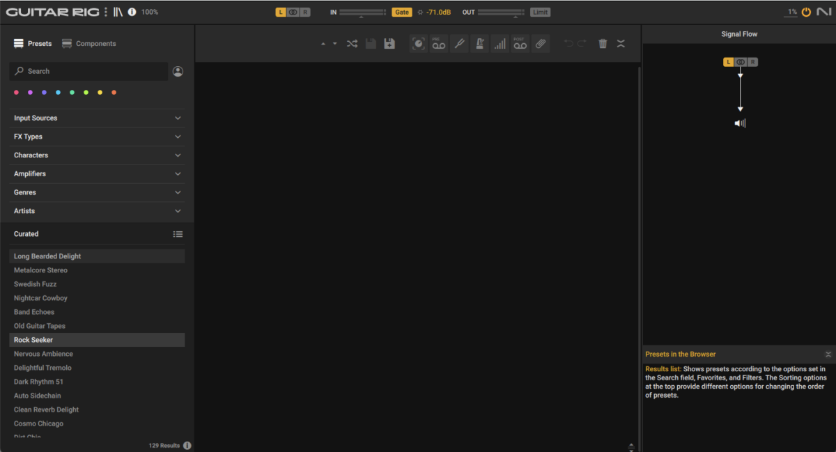Enable the left input channel L in the header
Viewport: 836px width, 452px height.
click(x=281, y=12)
